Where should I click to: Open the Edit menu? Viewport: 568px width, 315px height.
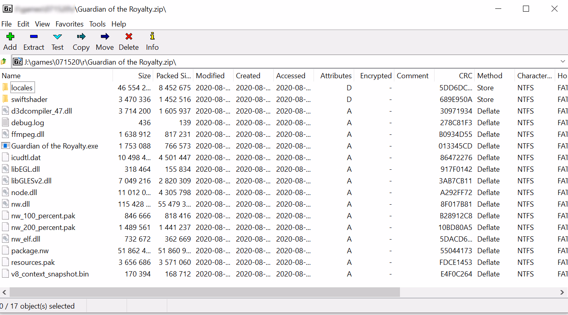click(23, 24)
